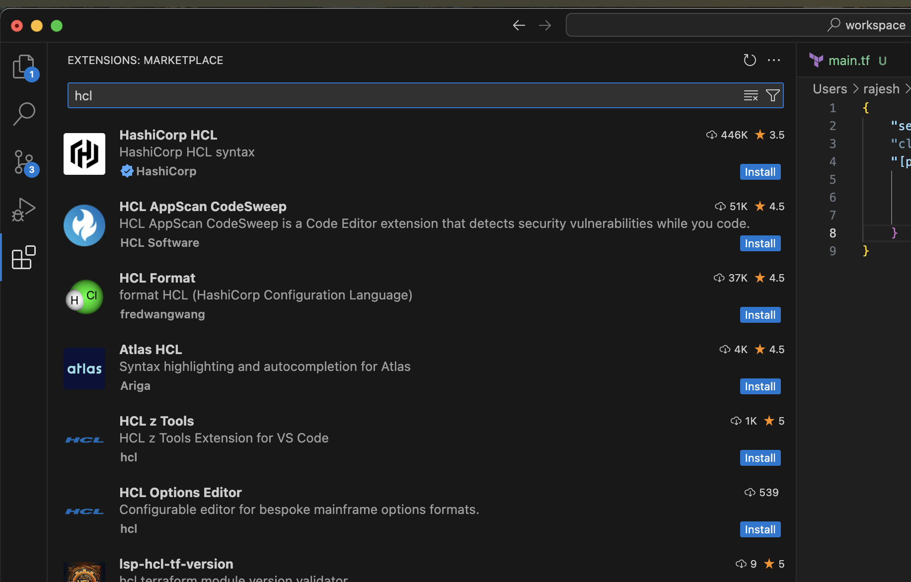Go back using the left arrow
The image size is (911, 582).
519,25
